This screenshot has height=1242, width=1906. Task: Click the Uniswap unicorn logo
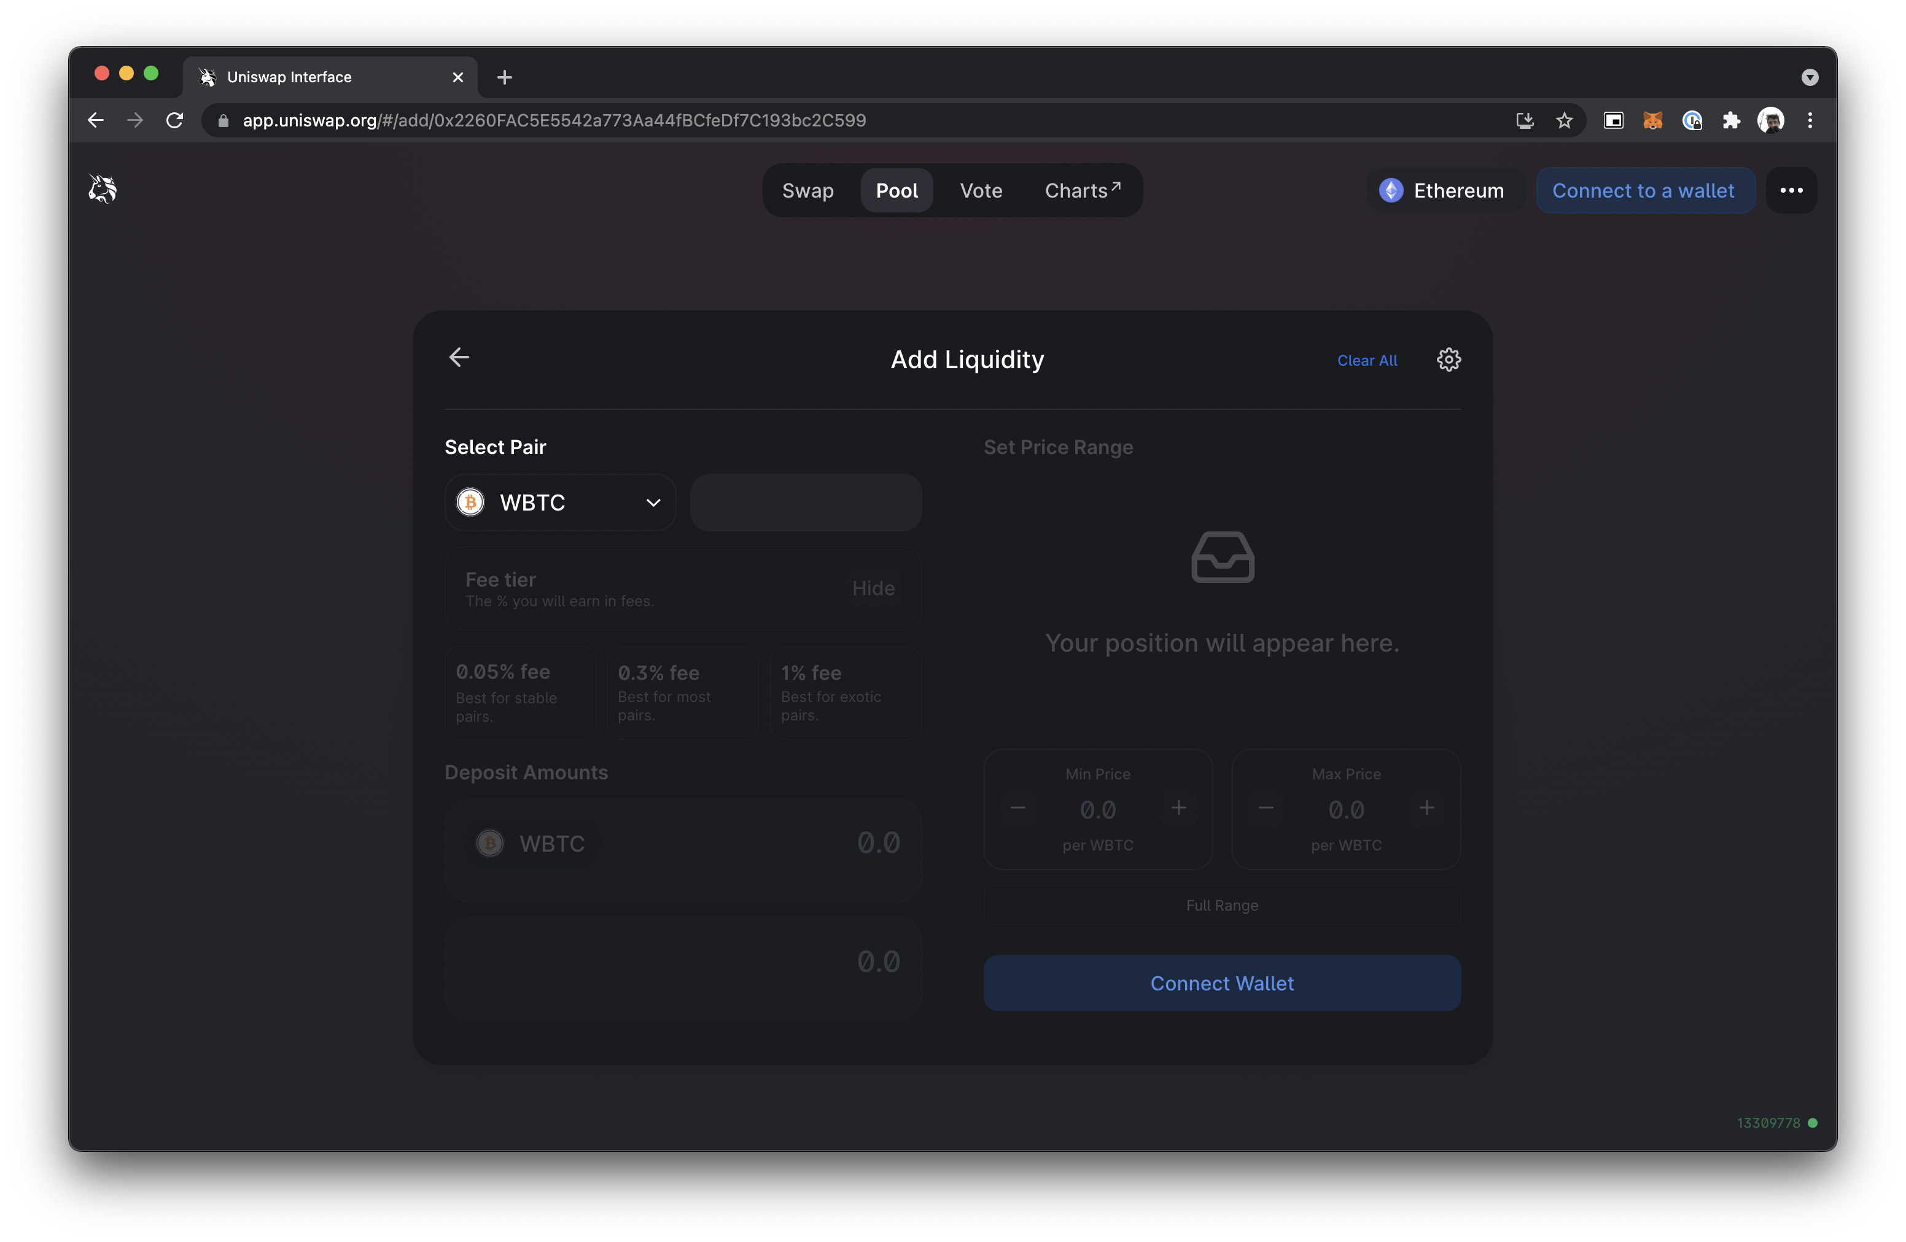pos(103,189)
